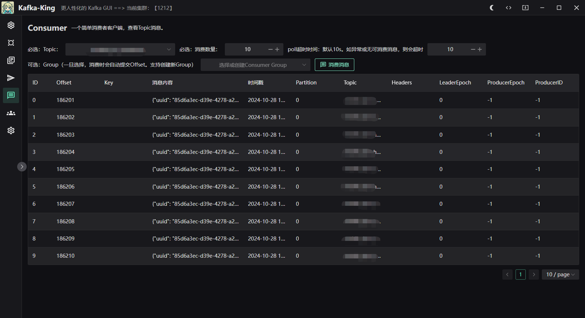Expand the collapsed sidebar with arrow button
The width and height of the screenshot is (585, 318).
tap(22, 167)
